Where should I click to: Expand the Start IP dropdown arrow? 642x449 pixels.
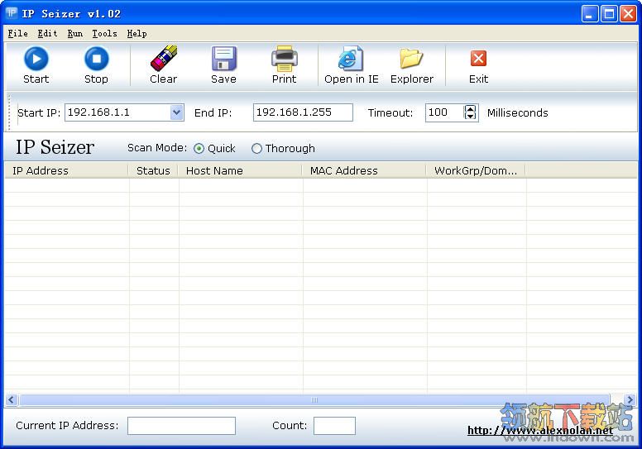click(176, 112)
